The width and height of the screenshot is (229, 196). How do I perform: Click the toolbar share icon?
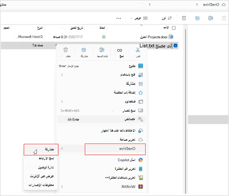[x=197, y=18]
